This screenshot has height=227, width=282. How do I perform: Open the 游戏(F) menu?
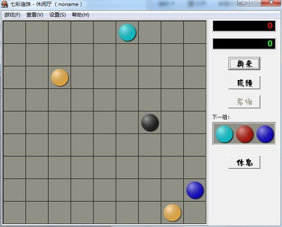(12, 15)
